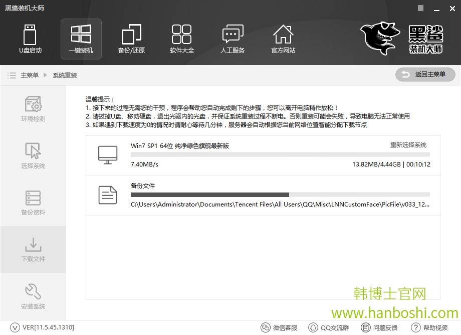
Task: Click the 黑鲨 shark logo
Action: click(379, 37)
